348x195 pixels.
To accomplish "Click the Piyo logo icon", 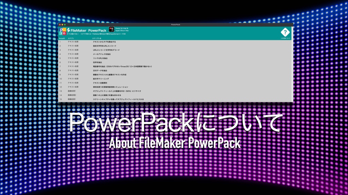I will point(63,30).
